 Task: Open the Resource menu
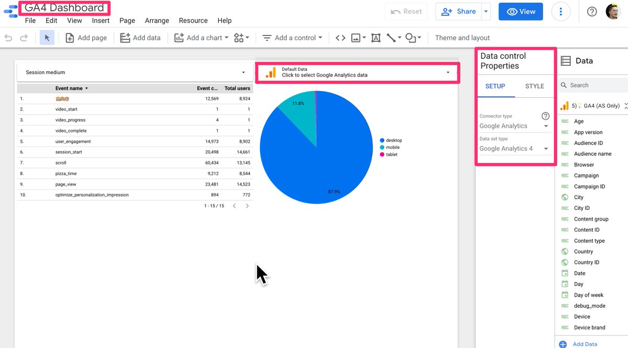click(193, 20)
